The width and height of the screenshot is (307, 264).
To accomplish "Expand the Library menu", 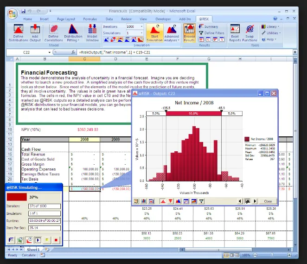I will [x=270, y=26].
